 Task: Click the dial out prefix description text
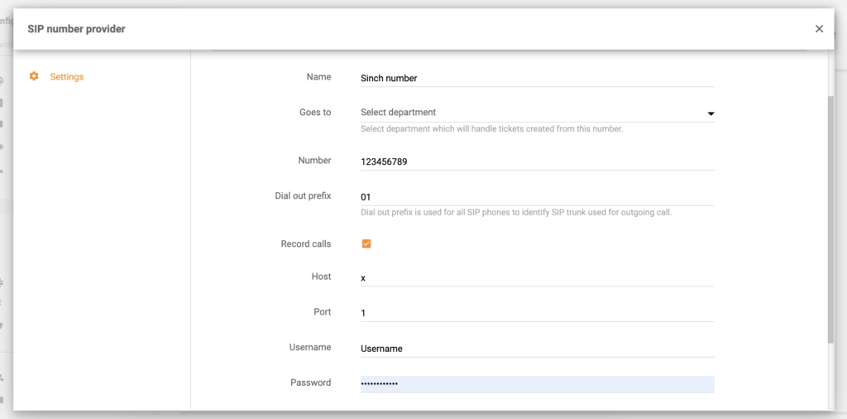[x=516, y=213]
